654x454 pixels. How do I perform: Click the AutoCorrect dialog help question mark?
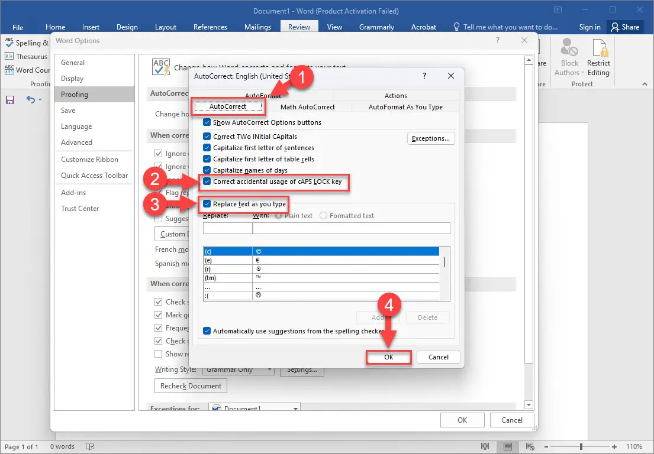click(424, 76)
